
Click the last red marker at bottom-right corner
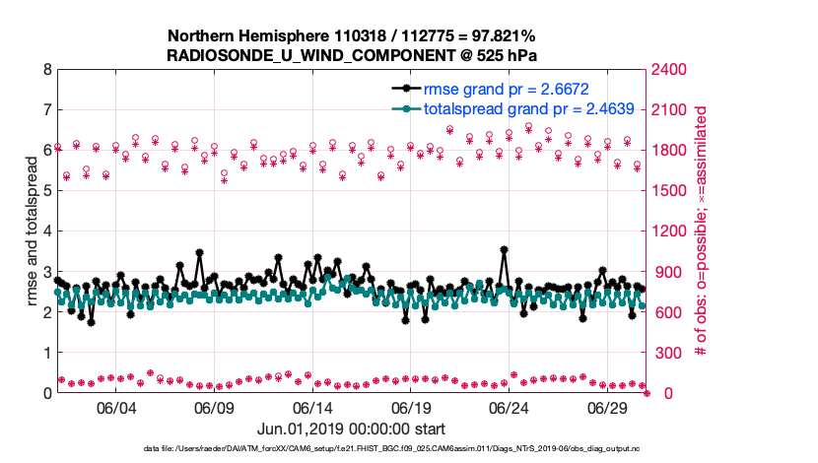[648, 393]
